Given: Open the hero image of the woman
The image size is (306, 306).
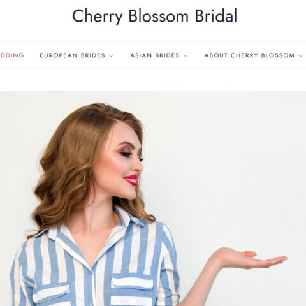Looking at the screenshot, I should [153, 199].
